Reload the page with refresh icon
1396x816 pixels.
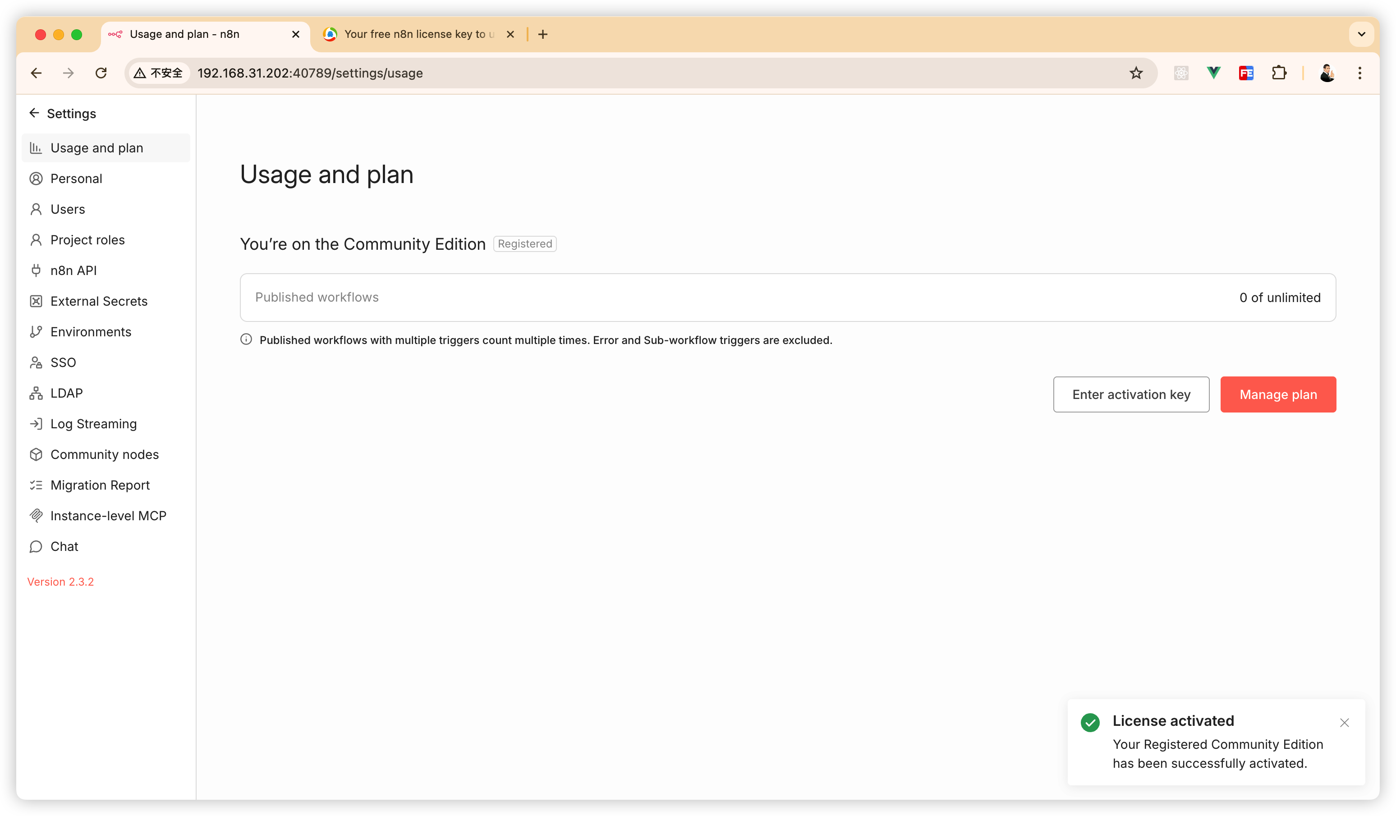[101, 73]
